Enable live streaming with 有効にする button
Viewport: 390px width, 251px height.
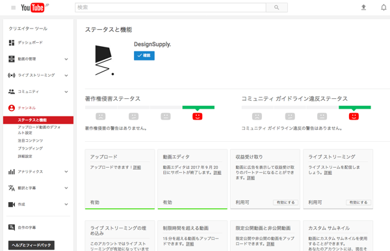[x=358, y=202]
